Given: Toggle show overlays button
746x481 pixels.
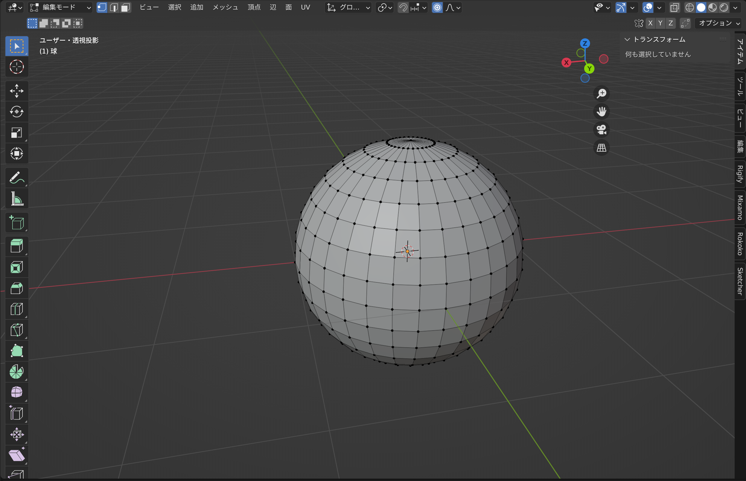Looking at the screenshot, I should click(648, 7).
